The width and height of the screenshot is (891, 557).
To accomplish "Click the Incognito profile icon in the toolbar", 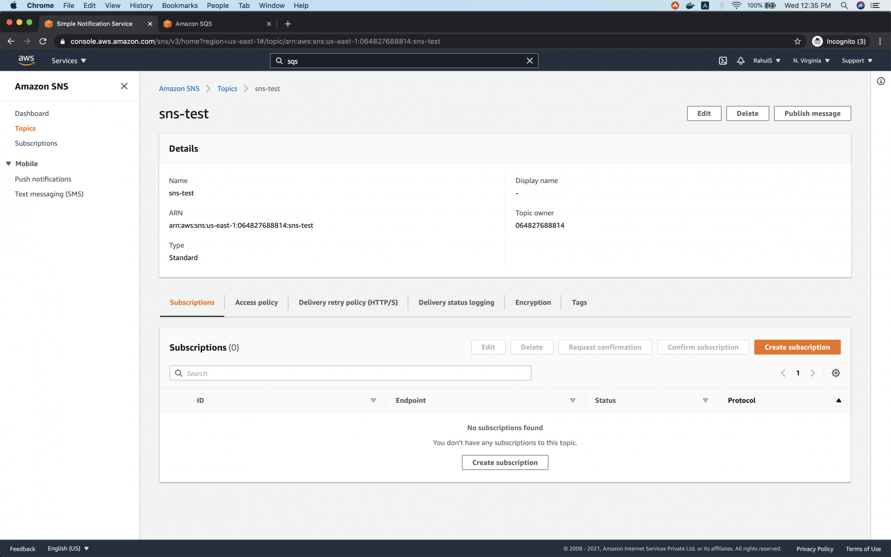I will (x=817, y=41).
